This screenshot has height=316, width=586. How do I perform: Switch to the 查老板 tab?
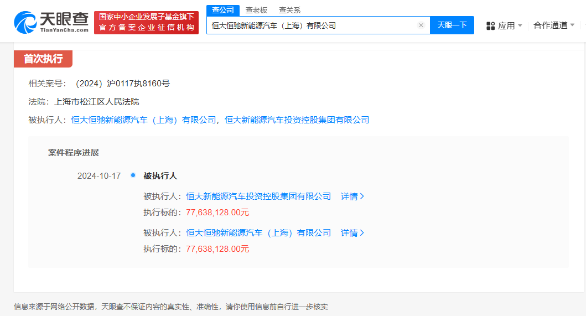pyautogui.click(x=256, y=10)
